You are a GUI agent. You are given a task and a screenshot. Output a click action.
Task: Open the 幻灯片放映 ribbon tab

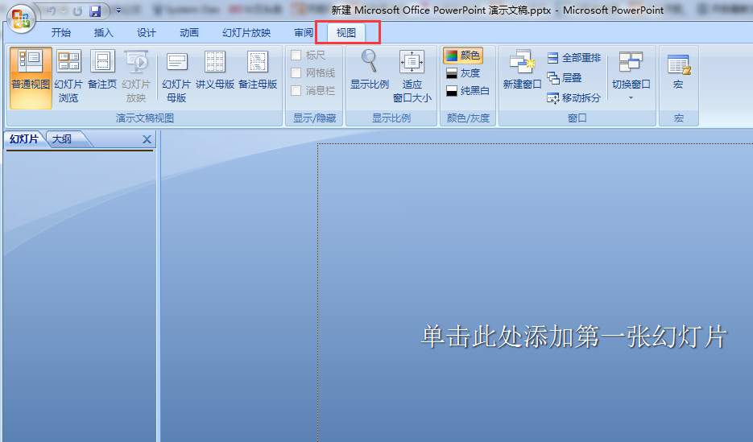pos(246,33)
